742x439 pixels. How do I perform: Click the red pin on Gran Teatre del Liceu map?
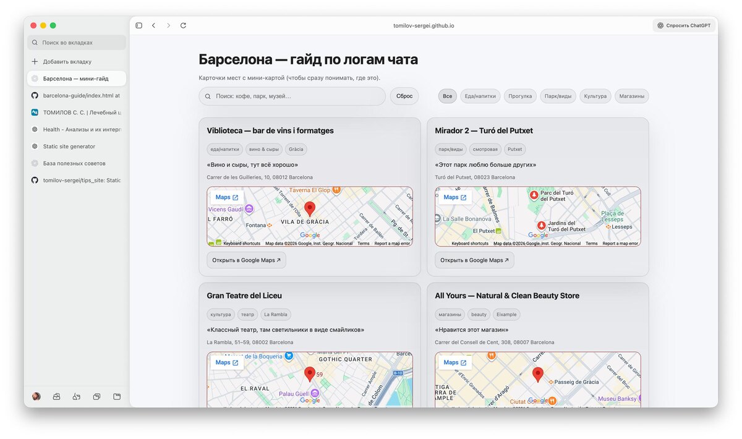tap(310, 374)
